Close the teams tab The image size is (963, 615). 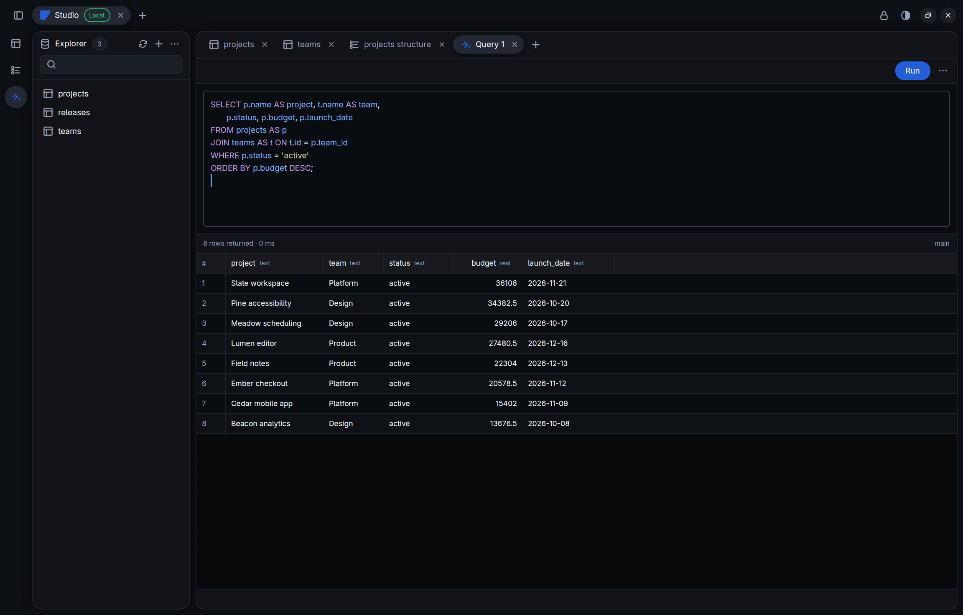click(331, 45)
